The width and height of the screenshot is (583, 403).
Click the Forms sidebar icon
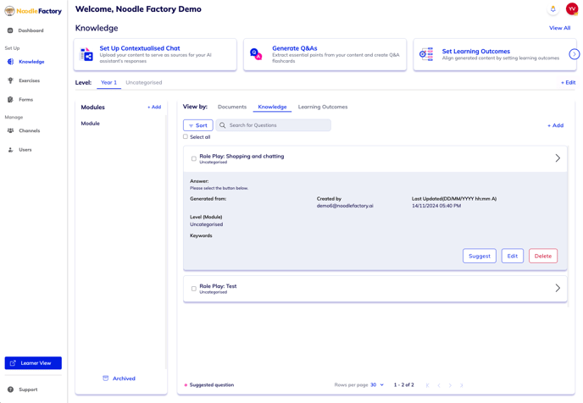point(10,100)
